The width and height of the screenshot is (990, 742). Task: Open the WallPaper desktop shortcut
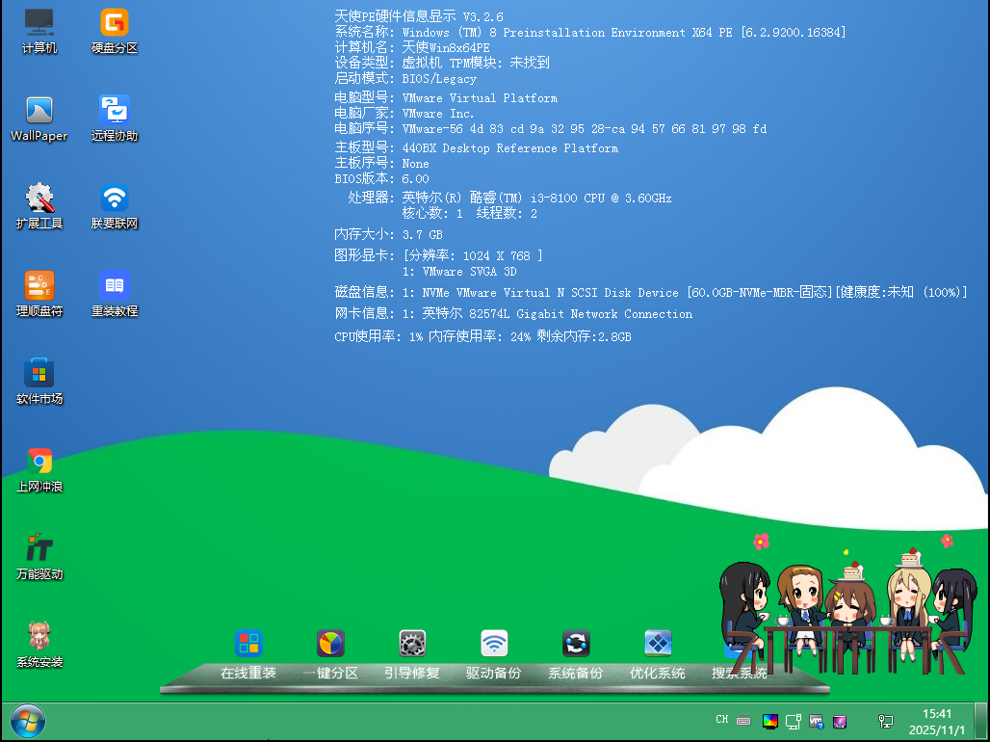pos(39,111)
